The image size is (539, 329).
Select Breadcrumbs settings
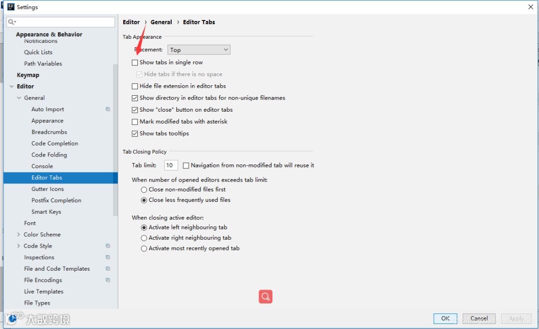point(49,132)
